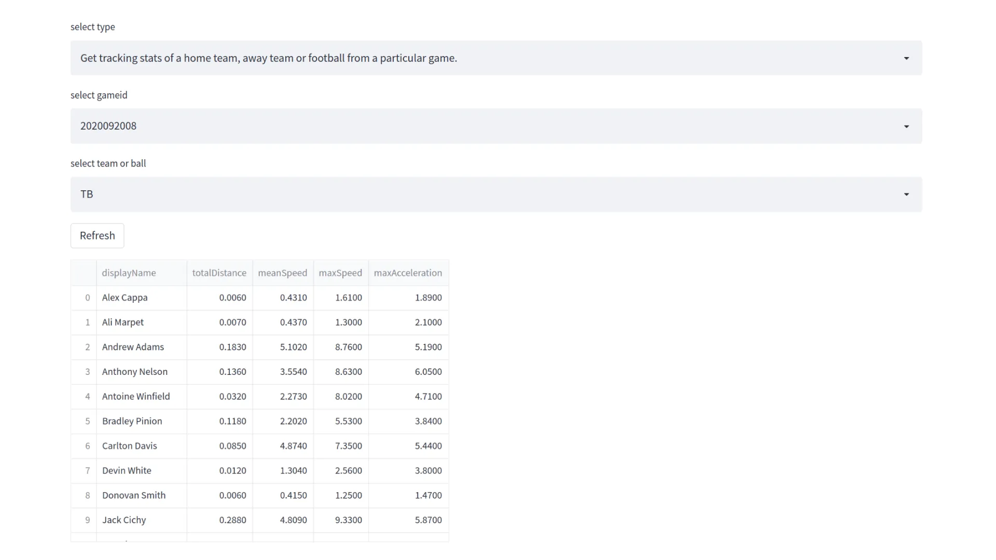996x560 pixels.
Task: Click Carlton Davis's meanSpeed value 4.8740
Action: point(293,446)
